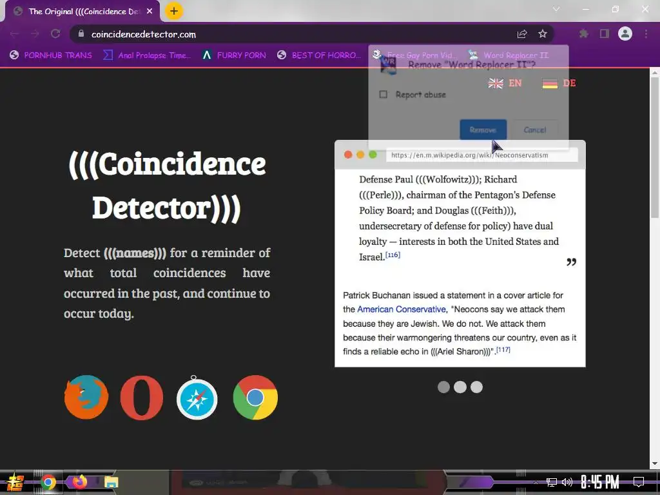Click the American Conservative link
This screenshot has height=495, width=660.
coord(402,309)
